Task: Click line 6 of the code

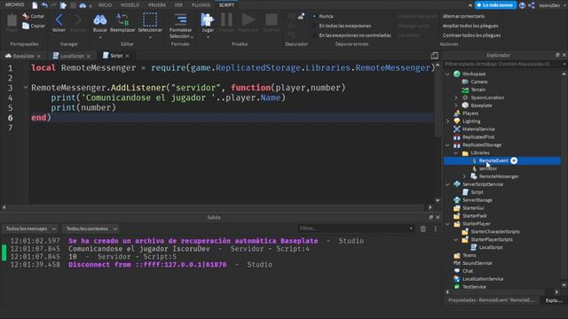Action: pos(232,118)
